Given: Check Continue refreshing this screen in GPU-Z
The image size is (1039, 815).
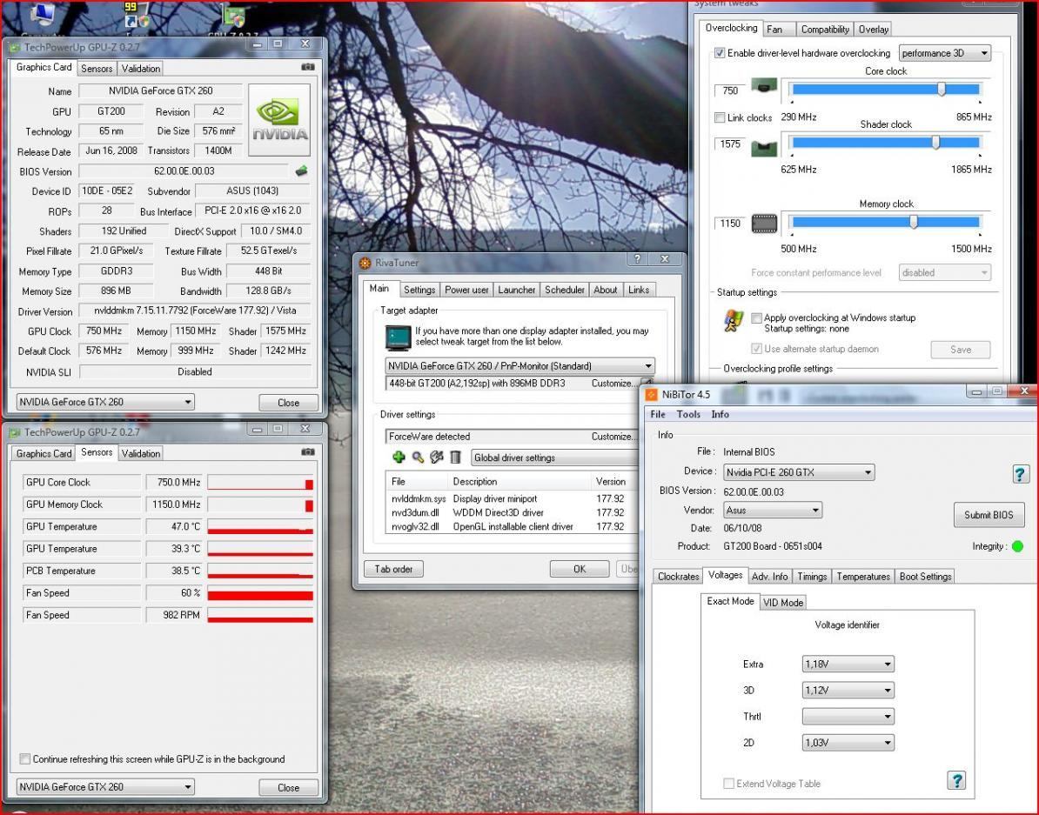Looking at the screenshot, I should click(25, 758).
